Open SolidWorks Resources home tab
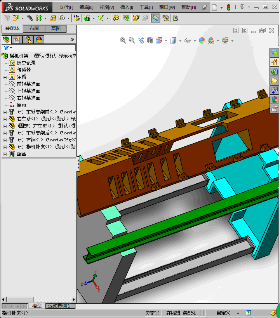This screenshot has height=318, width=280. tap(275, 62)
